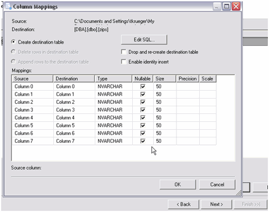Click the Column Mappings title bar icon

[x=9, y=6]
